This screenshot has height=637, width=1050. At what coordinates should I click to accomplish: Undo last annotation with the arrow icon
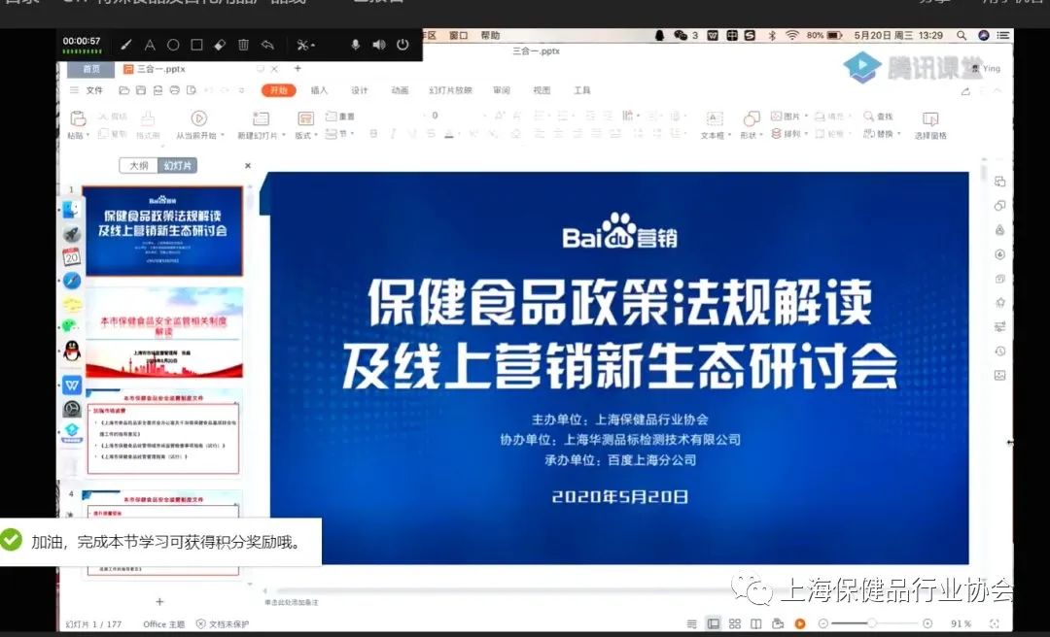pos(267,45)
